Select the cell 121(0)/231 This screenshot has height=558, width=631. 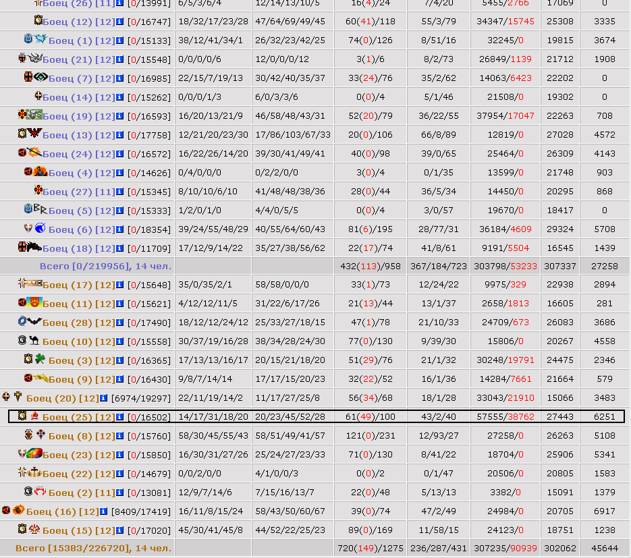(x=371, y=436)
